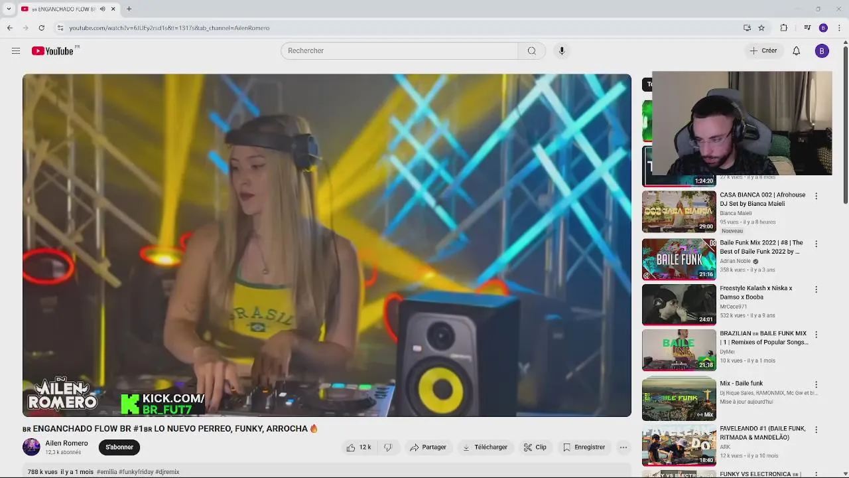
Task: Open Chrome three-dot menu
Action: pos(839,28)
